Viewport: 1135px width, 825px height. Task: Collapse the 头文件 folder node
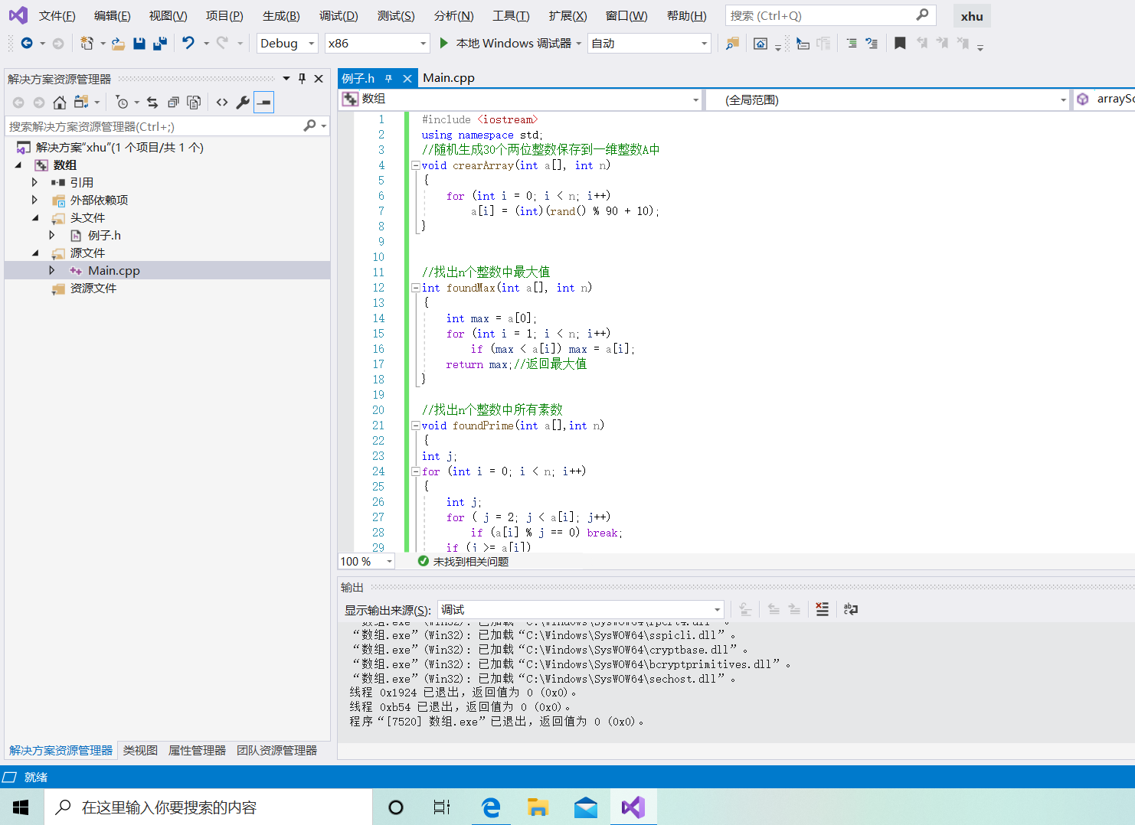point(34,217)
